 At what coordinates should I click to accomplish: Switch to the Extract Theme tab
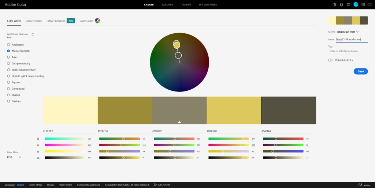pos(34,21)
